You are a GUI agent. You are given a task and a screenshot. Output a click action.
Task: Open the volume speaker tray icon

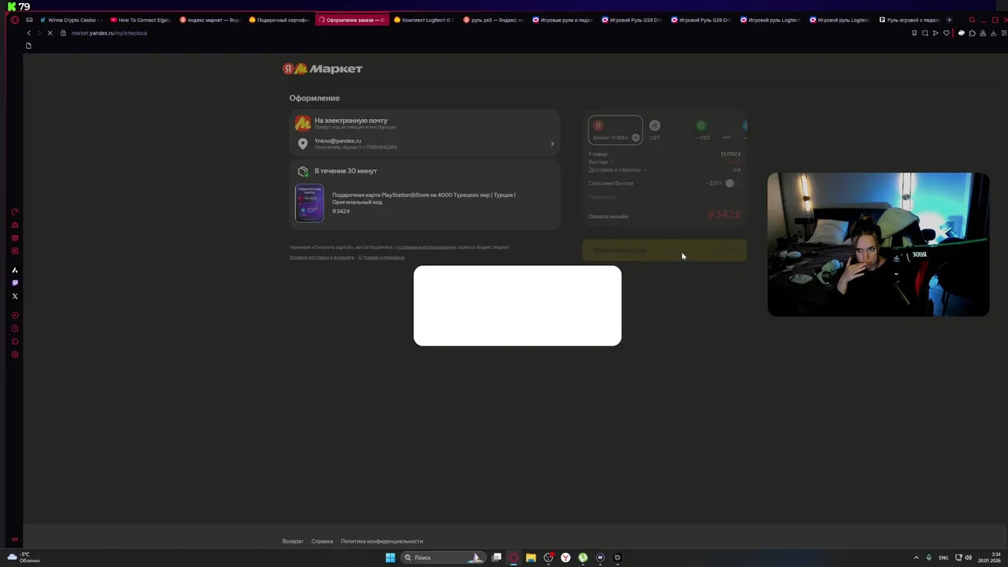point(968,558)
